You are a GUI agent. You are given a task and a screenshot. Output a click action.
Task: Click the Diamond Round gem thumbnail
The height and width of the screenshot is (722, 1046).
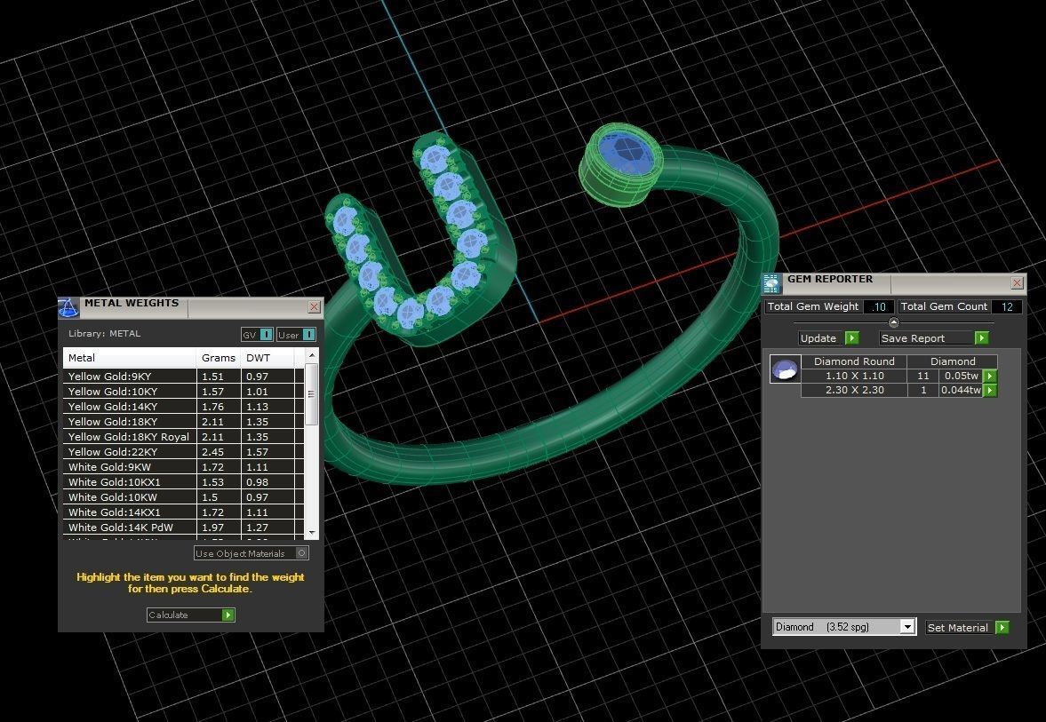[785, 369]
